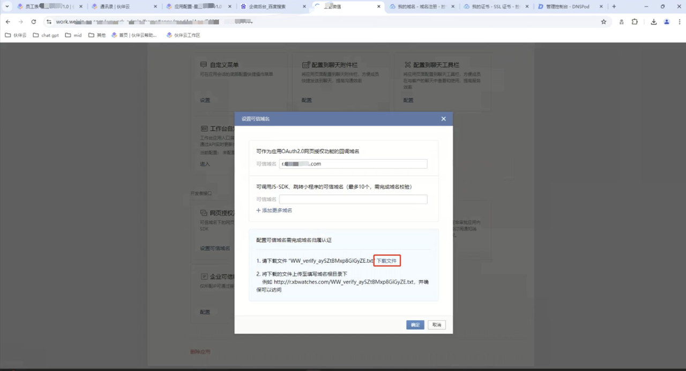This screenshot has height=371, width=686.
Task: Expand the tab search dropdown arrow
Action: point(7,6)
